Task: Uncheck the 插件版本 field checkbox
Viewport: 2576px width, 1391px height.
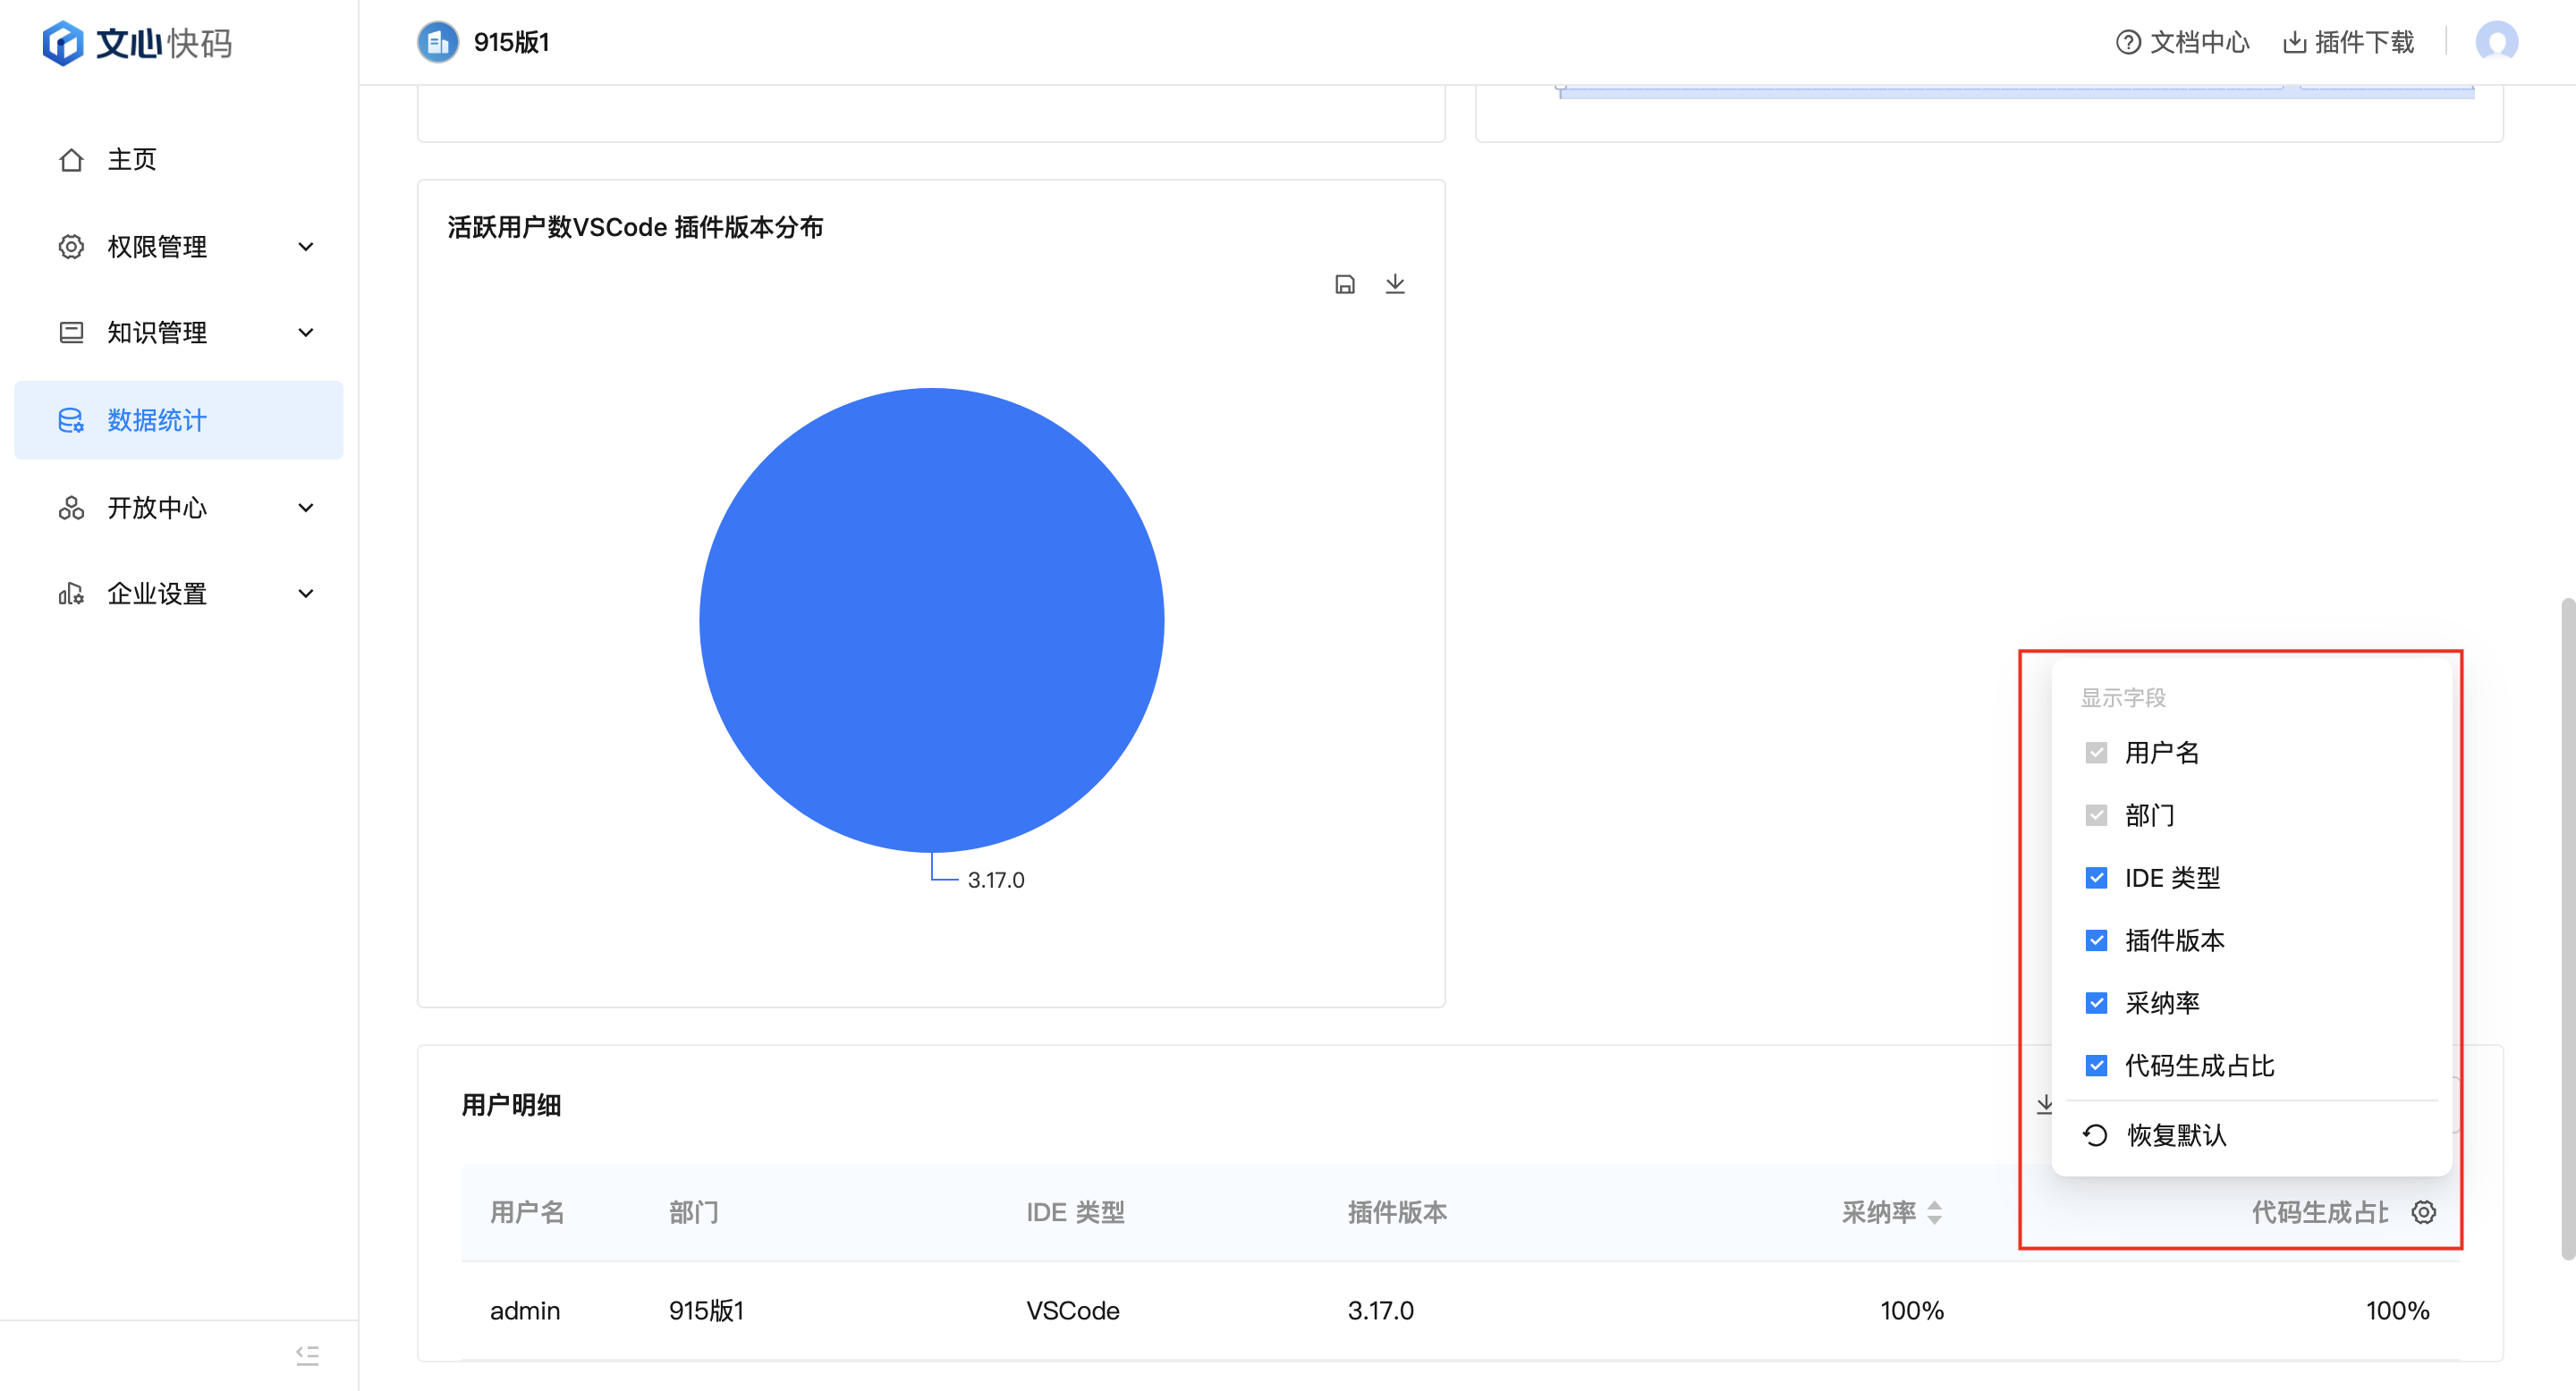Action: pos(2096,940)
